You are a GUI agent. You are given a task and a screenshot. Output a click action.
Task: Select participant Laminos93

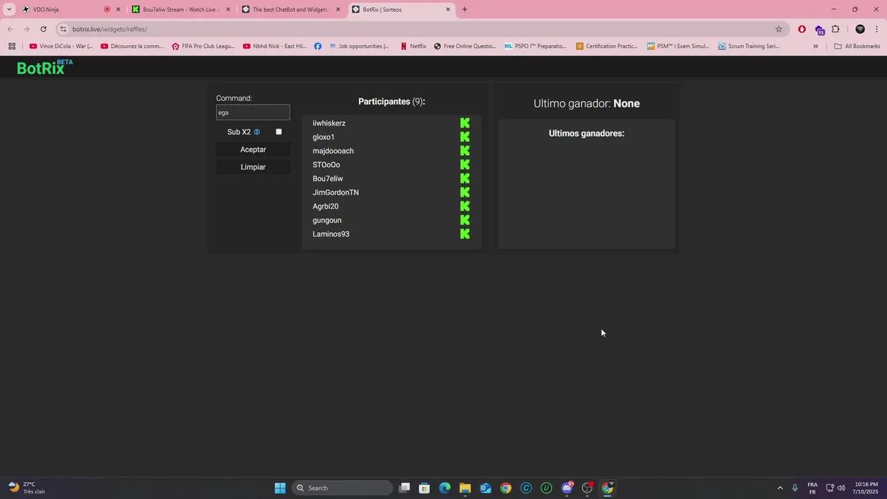pos(331,234)
